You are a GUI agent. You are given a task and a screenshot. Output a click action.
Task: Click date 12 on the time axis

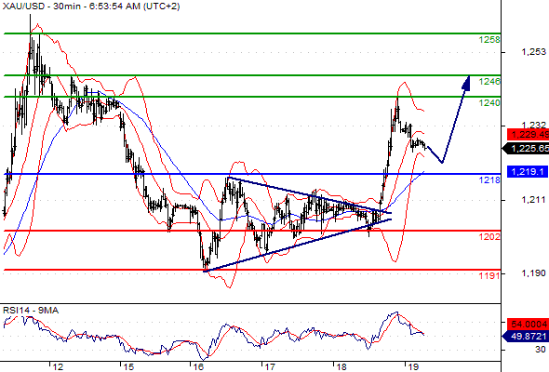click(x=58, y=366)
